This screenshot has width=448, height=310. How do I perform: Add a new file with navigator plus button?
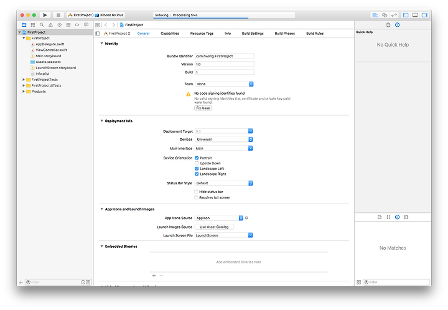21,282
